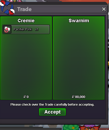Screen dimensions: 109x130
Task: Click the Pokédollar symbol beside 80,000
Action: point(73,97)
